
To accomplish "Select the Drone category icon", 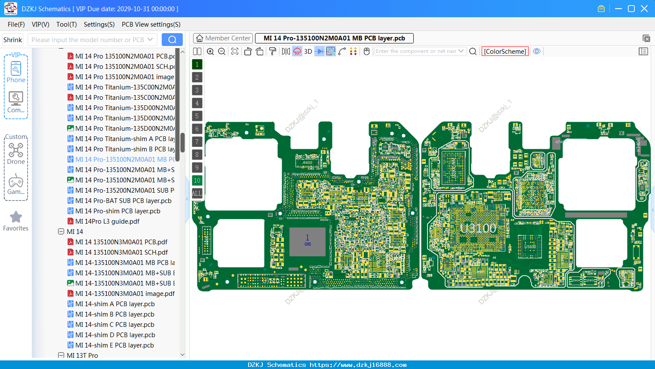I will 16,154.
